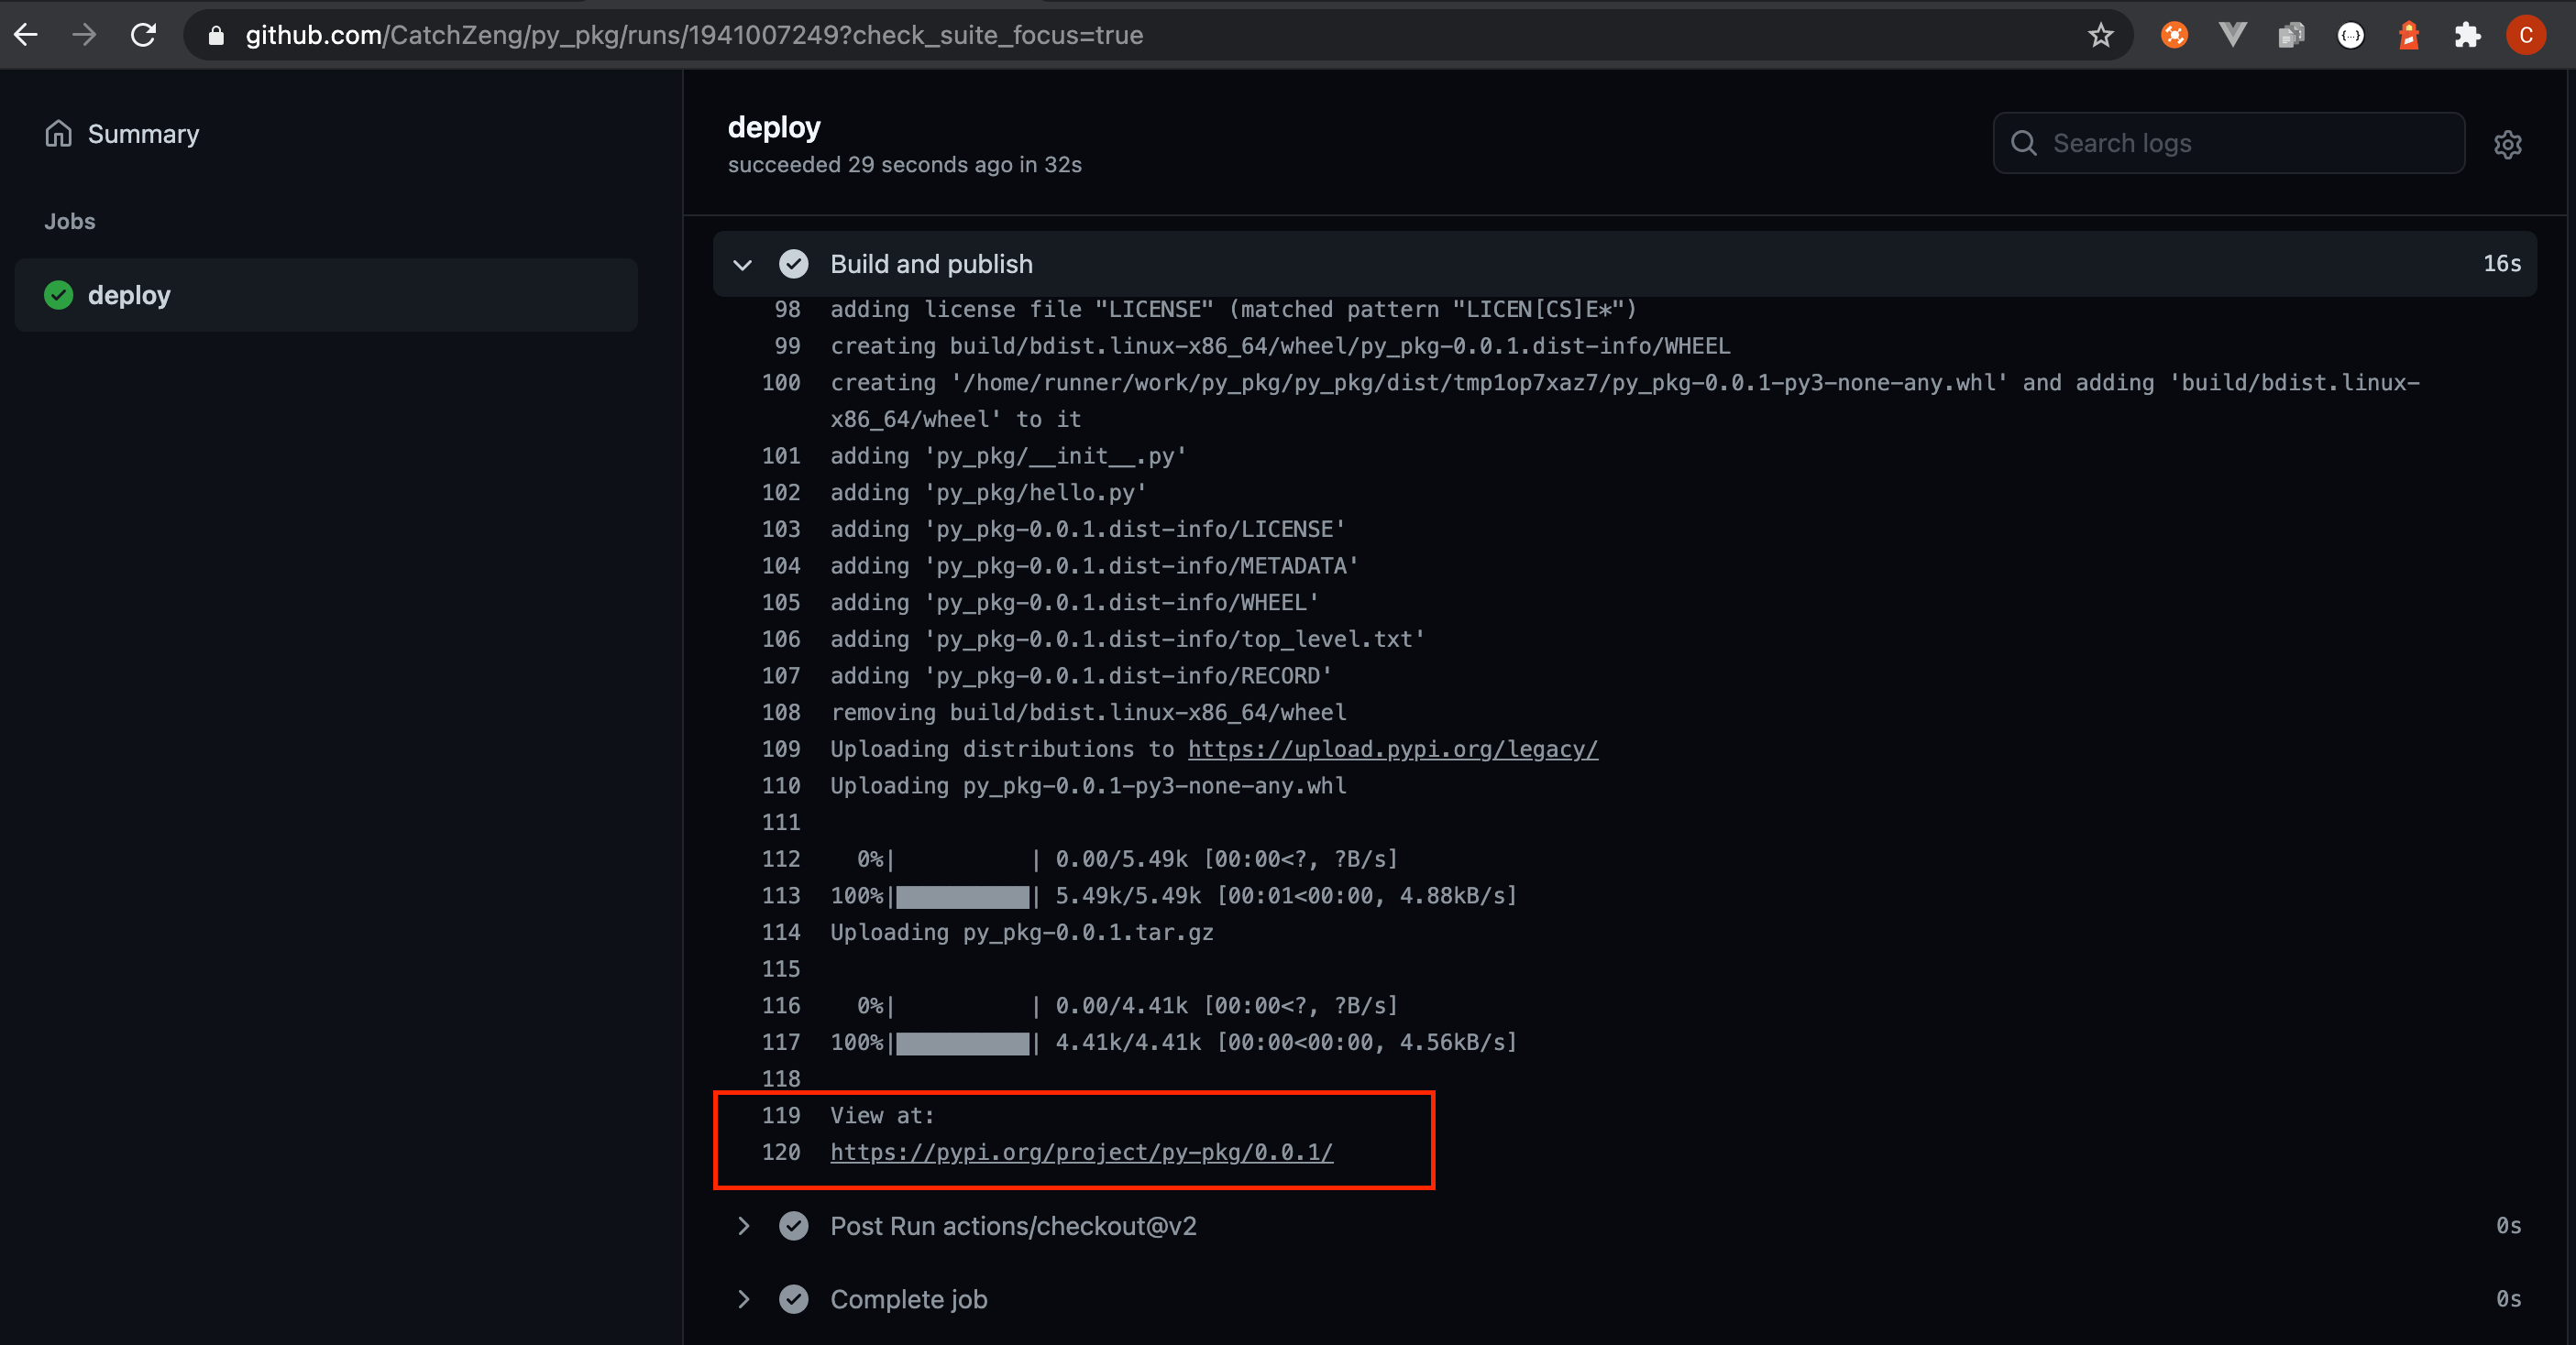Click the Jobs section label

[69, 221]
